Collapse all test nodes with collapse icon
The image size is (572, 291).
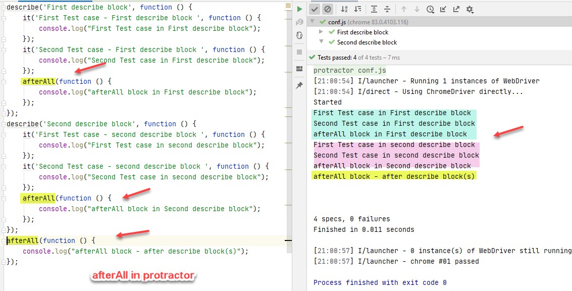click(386, 9)
